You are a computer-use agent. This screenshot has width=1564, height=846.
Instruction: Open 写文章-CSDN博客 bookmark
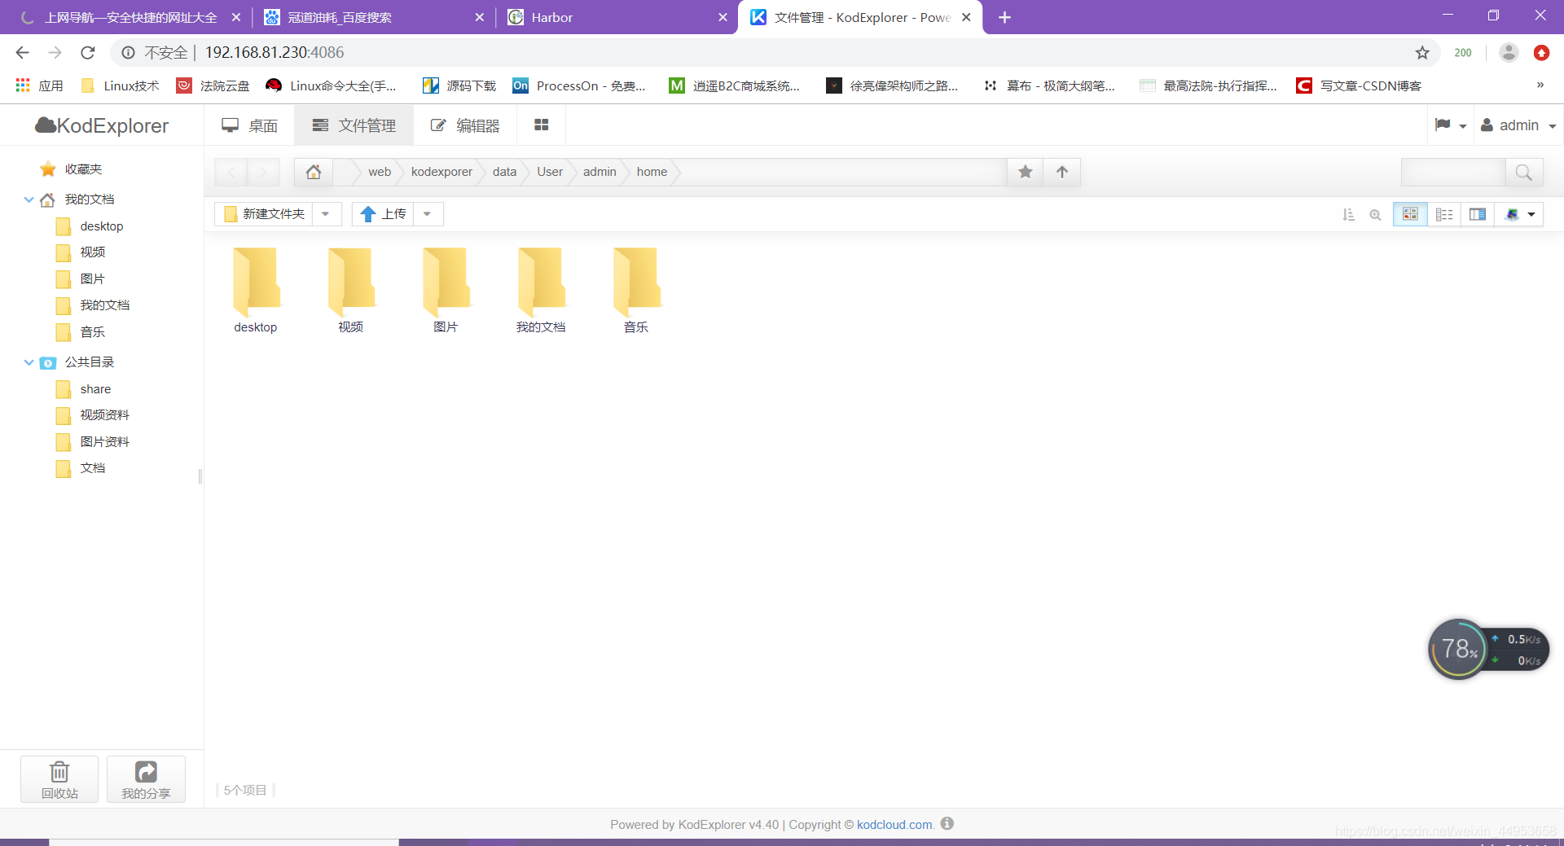coord(1360,85)
